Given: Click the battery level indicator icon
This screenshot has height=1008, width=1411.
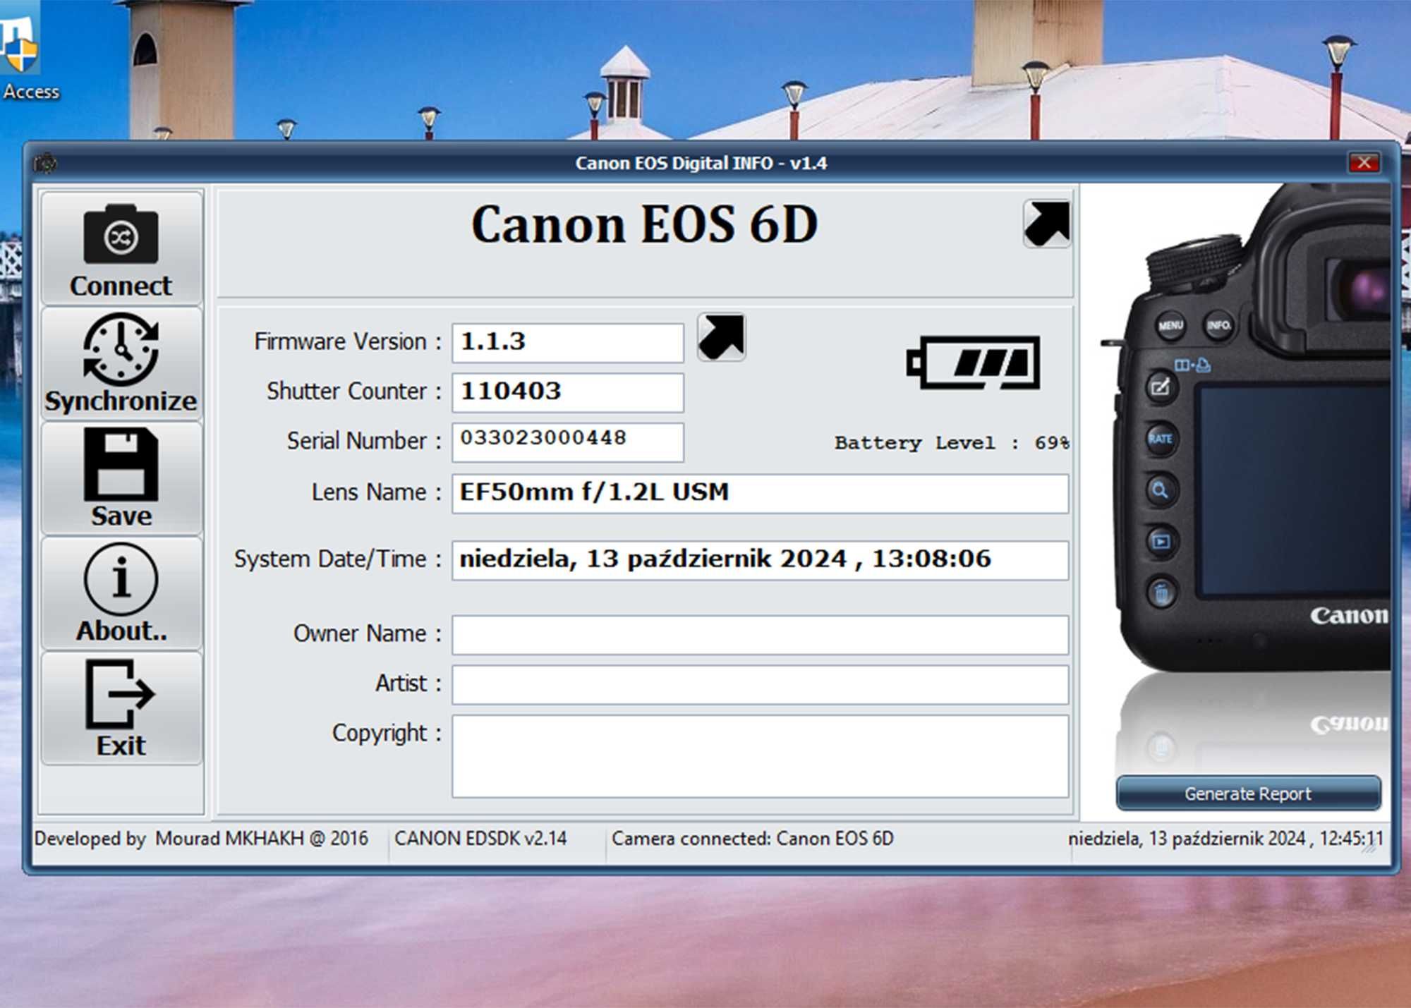Looking at the screenshot, I should [x=974, y=363].
